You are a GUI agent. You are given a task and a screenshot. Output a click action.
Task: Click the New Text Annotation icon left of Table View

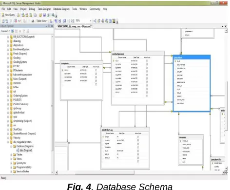click(33, 21)
